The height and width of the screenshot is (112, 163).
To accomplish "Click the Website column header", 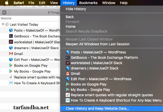I will click(x=6, y=18).
